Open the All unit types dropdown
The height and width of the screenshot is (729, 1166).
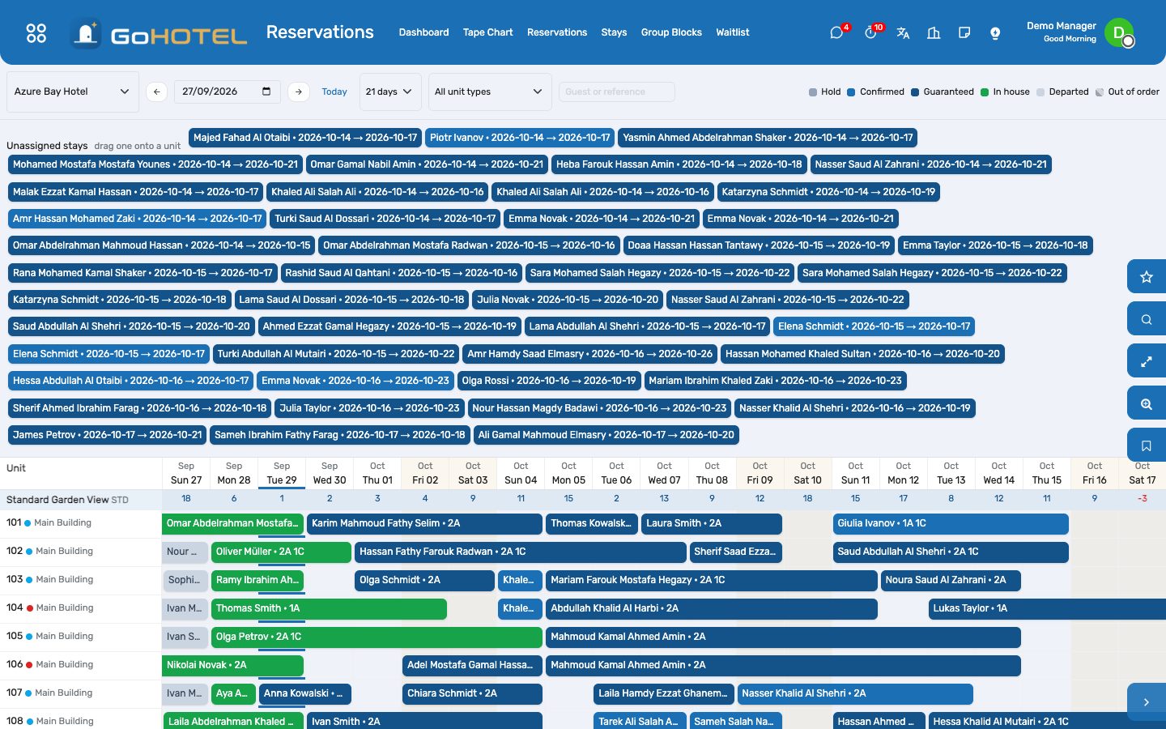click(x=489, y=92)
